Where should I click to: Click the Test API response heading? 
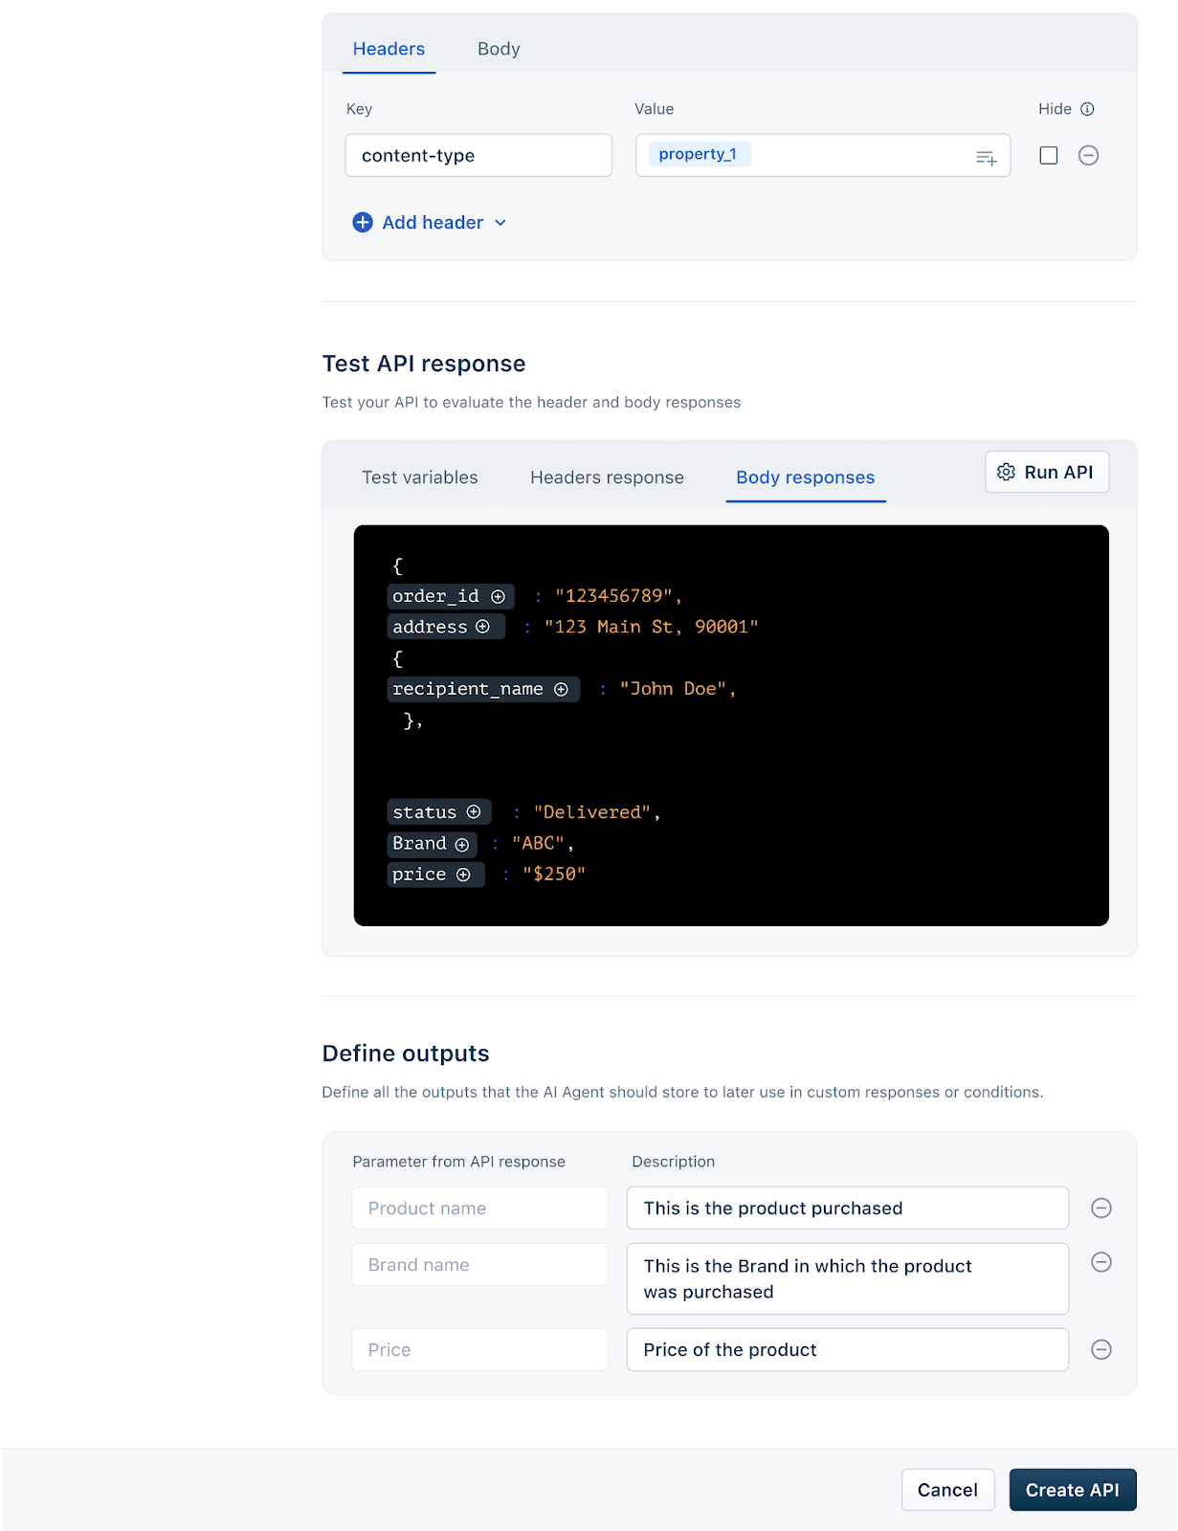pyautogui.click(x=424, y=364)
